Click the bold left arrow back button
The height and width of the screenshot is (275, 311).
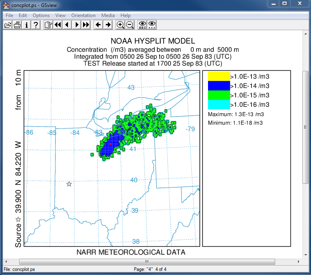pyautogui.click(x=99, y=25)
